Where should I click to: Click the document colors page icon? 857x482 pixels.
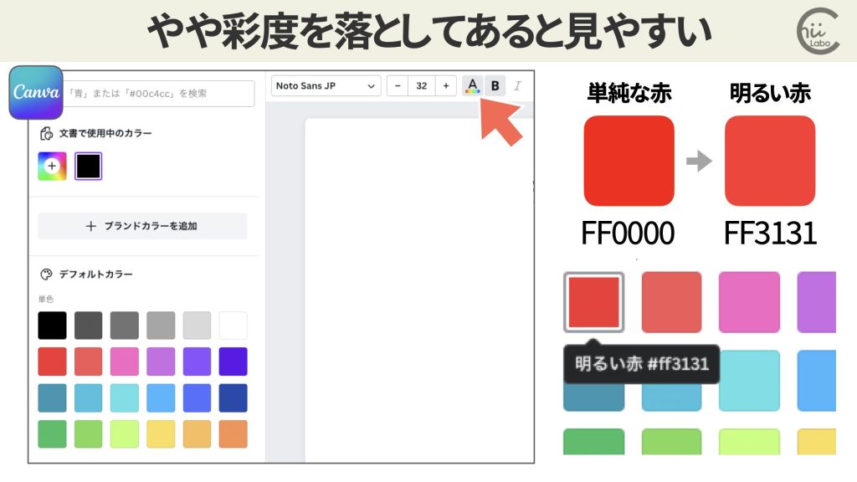(45, 131)
